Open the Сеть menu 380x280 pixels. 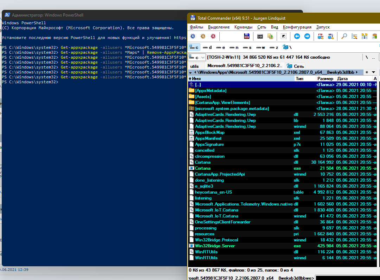point(262,27)
